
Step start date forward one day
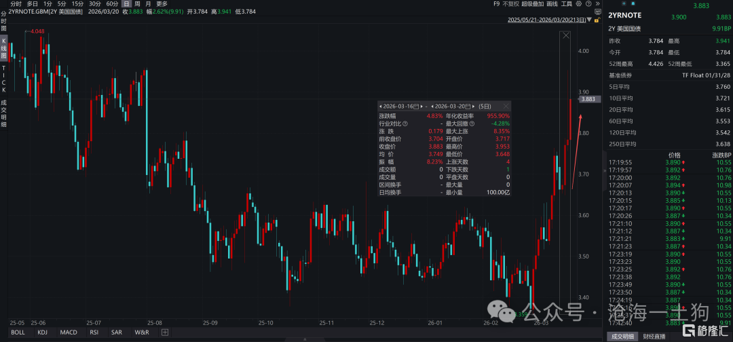[x=421, y=107]
